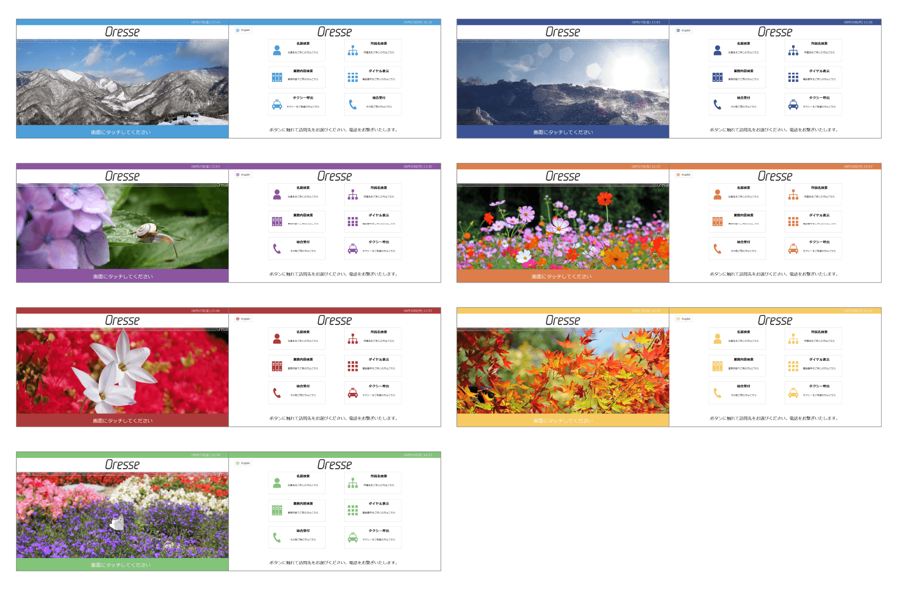Tap the red 画面にタッチしてください footer bar

[122, 420]
